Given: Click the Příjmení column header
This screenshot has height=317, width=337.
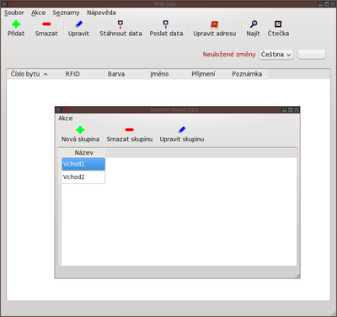Looking at the screenshot, I should [203, 74].
